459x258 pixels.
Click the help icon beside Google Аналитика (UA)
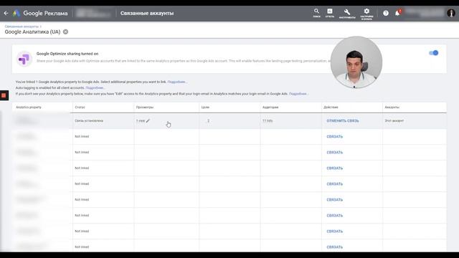click(65, 32)
